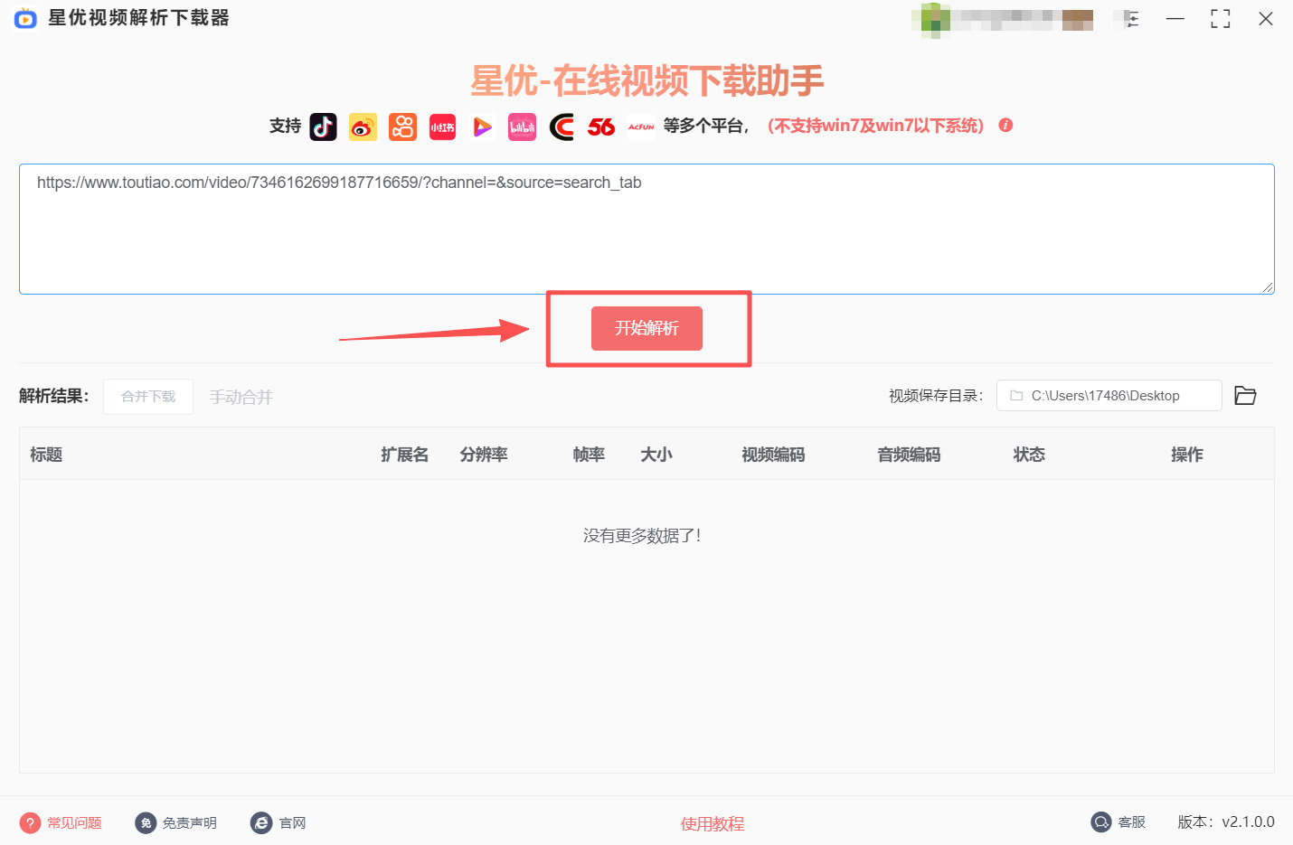This screenshot has height=845, width=1293.
Task: Select the 56 video platform icon
Action: pos(601,127)
